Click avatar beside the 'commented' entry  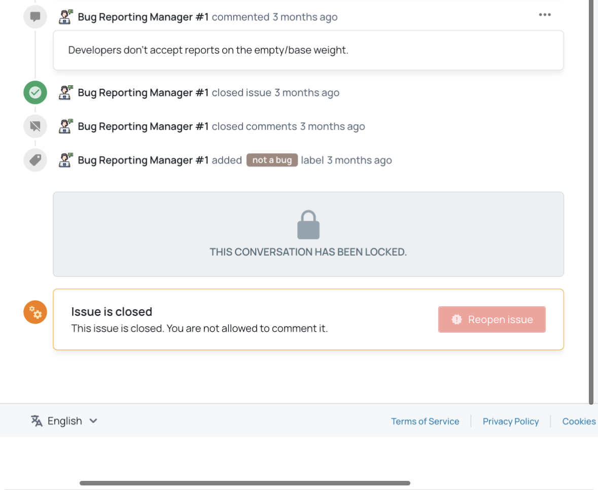[x=66, y=17]
